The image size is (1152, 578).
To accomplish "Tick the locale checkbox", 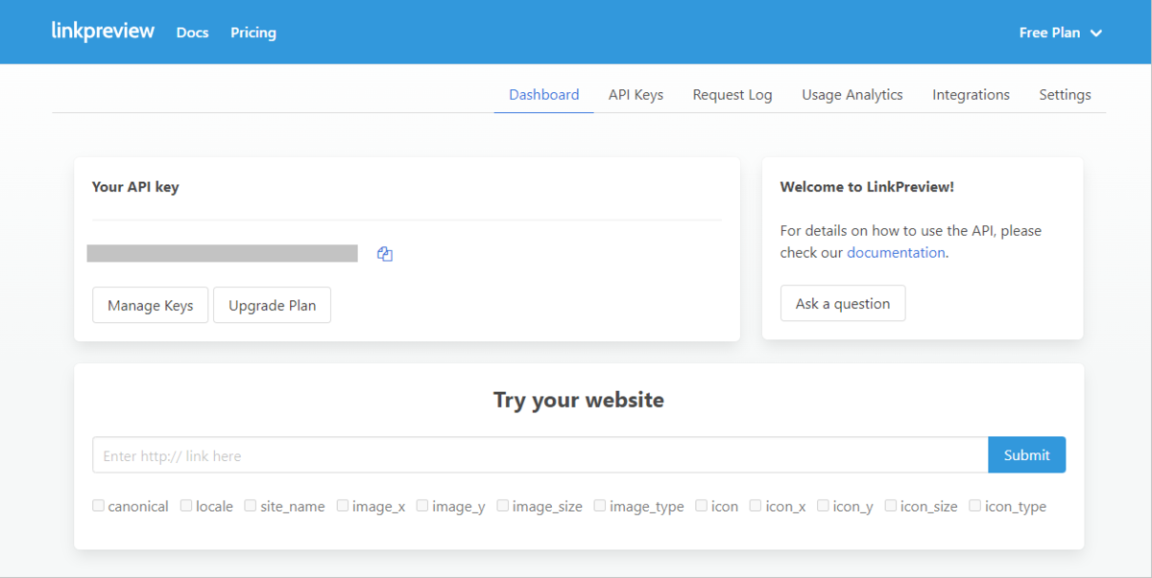I will [186, 505].
